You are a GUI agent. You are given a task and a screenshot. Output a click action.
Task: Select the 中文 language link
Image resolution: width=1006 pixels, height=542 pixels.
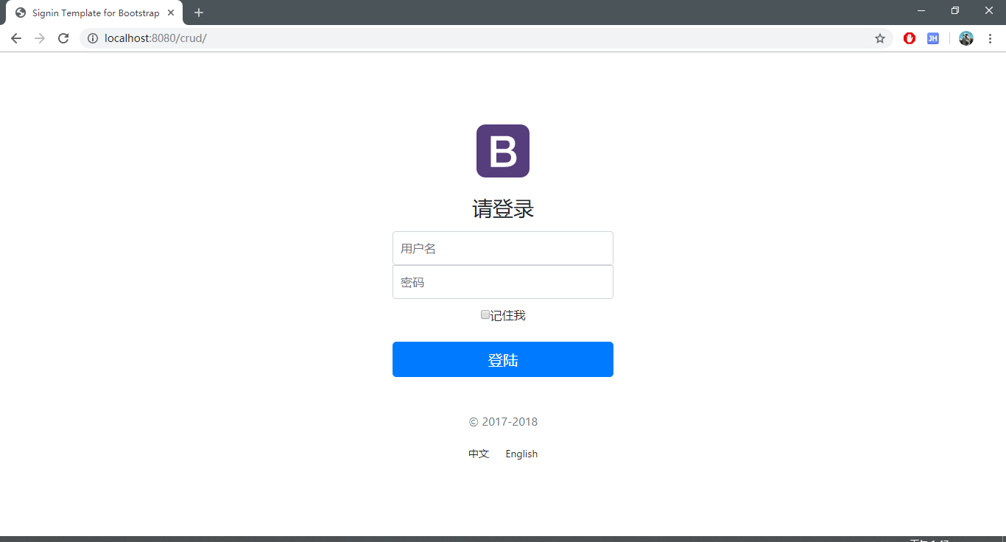click(479, 454)
